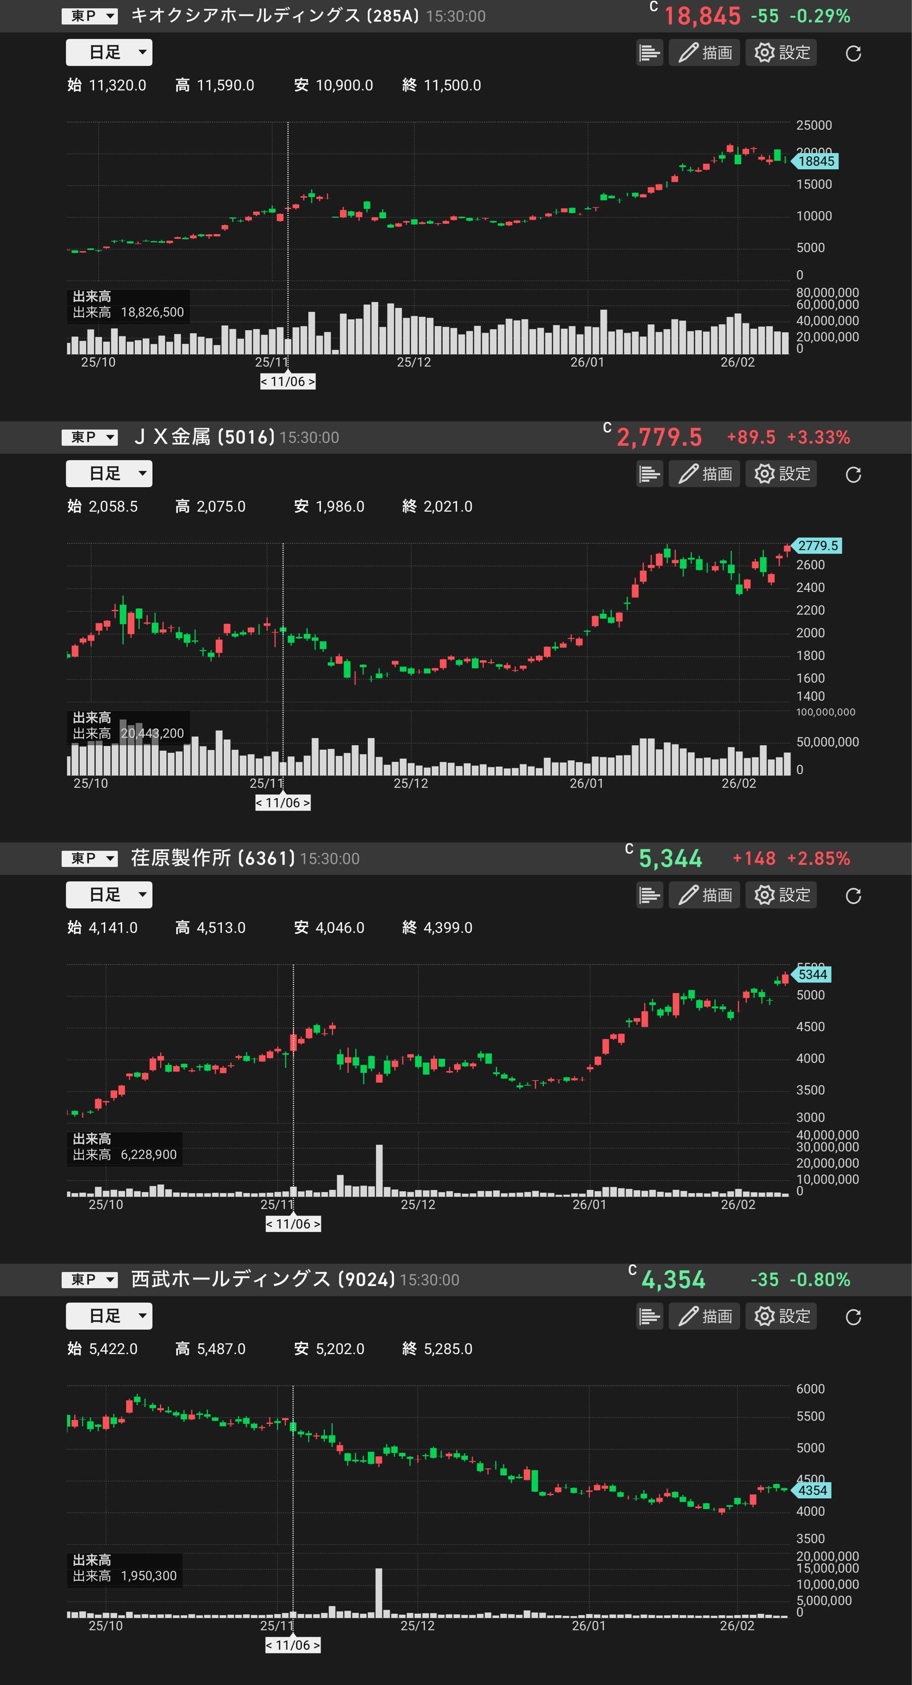Click the 11/06 date marker under 荏原製作所 chart
Image resolution: width=912 pixels, height=1685 pixels.
293,1224
